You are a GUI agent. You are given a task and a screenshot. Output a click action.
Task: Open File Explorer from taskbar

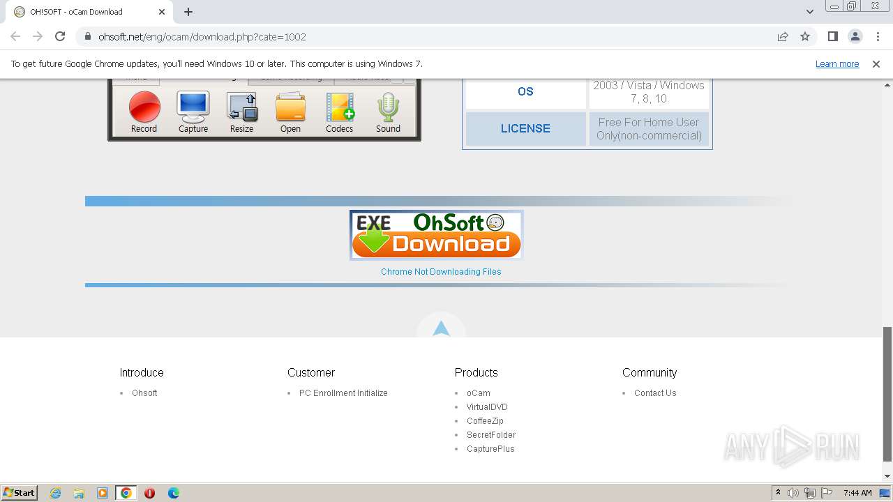coord(79,493)
